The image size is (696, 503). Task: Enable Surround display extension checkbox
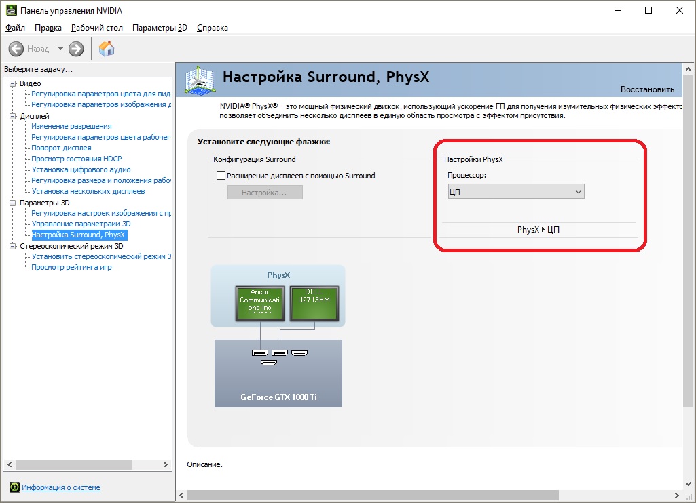coord(221,176)
